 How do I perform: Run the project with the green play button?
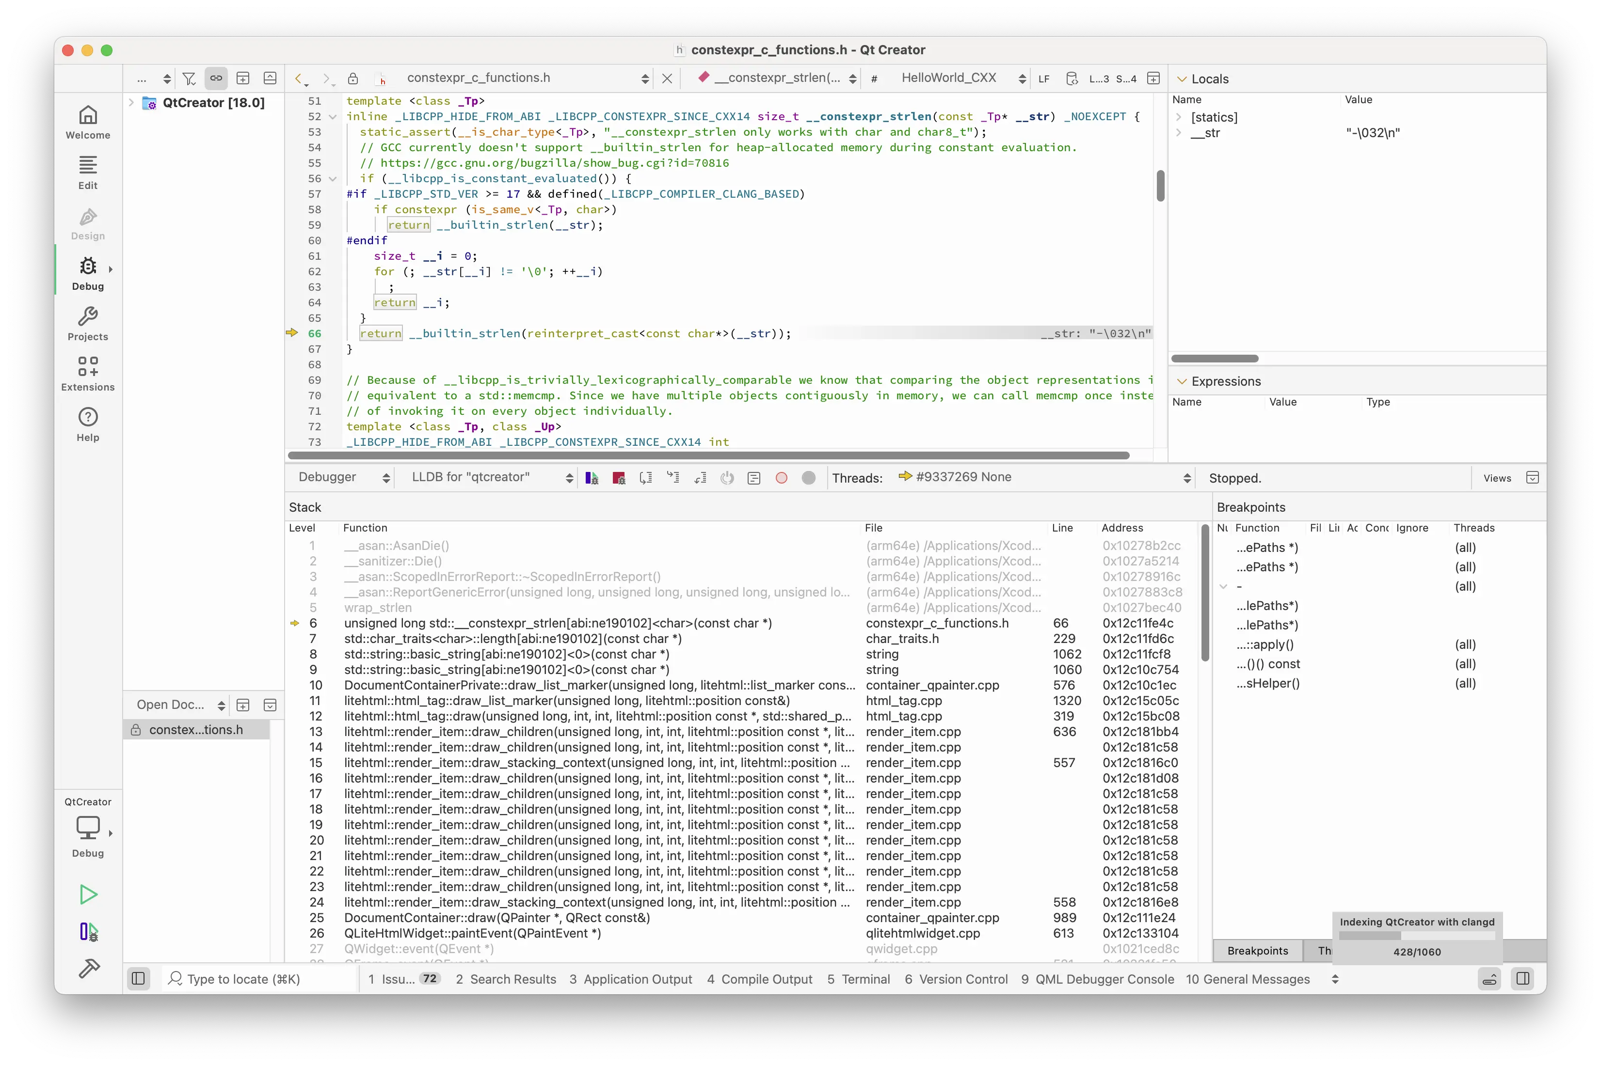(x=88, y=894)
